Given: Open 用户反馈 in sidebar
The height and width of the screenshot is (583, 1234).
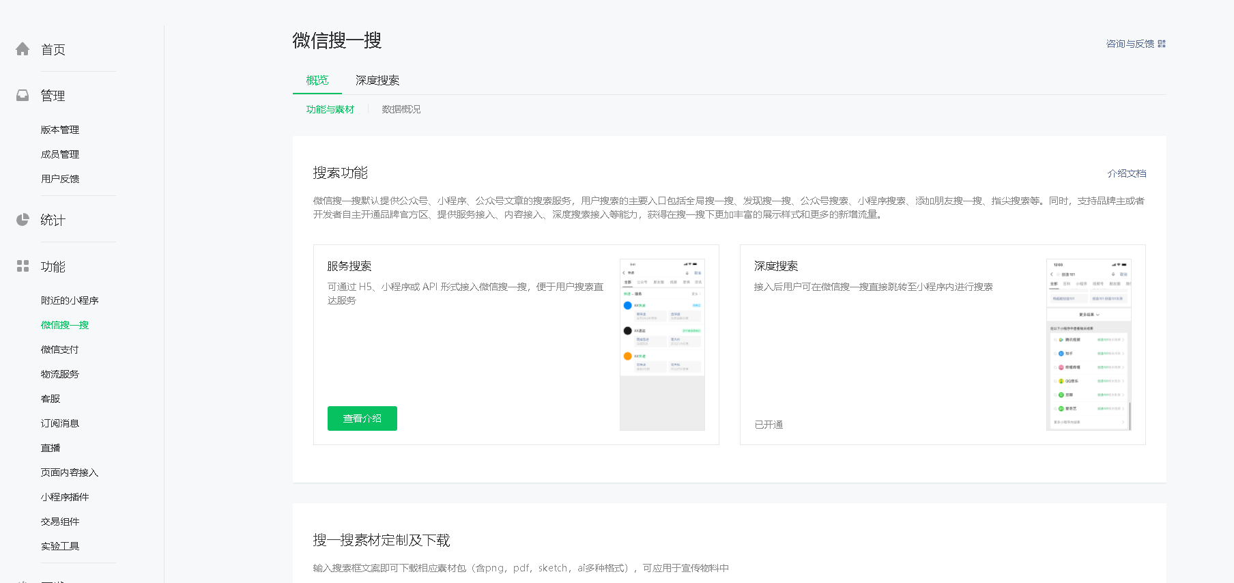Looking at the screenshot, I should (60, 179).
